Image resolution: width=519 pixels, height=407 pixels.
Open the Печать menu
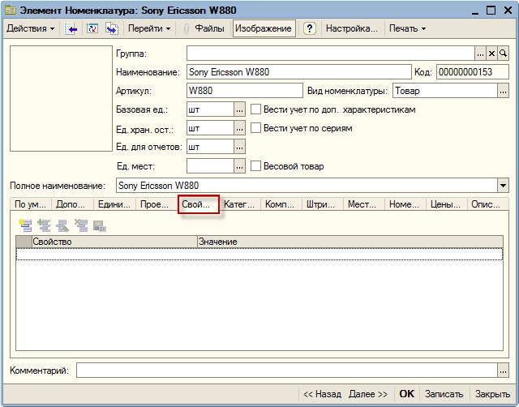coord(407,28)
